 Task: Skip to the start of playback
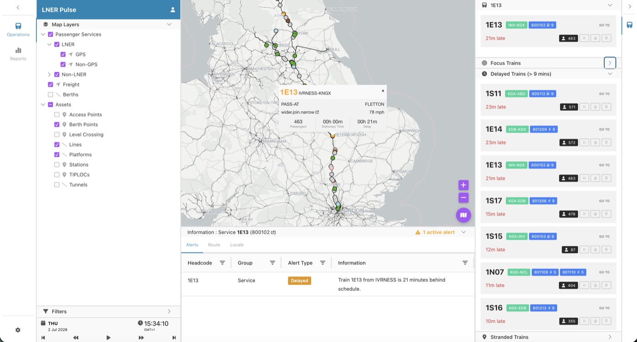click(x=43, y=337)
